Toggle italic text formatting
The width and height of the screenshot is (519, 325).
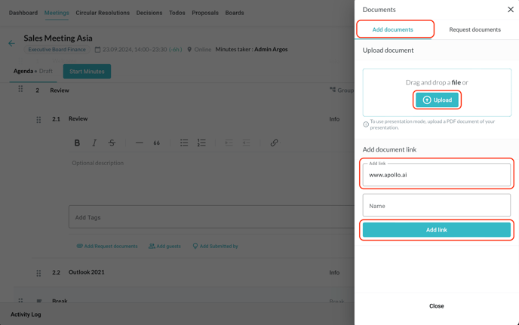point(94,143)
